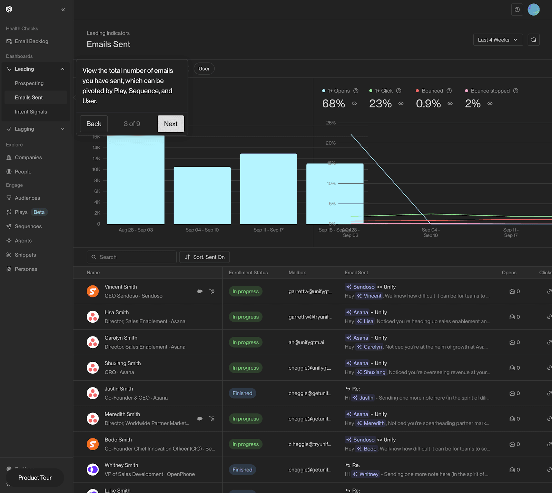Click the Asana logo beside Lisa Smith
The width and height of the screenshot is (552, 493).
[x=93, y=317]
